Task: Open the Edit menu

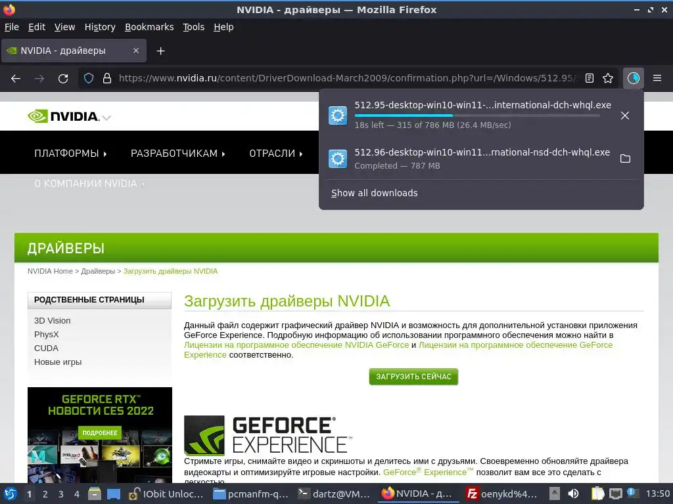Action: (37, 27)
